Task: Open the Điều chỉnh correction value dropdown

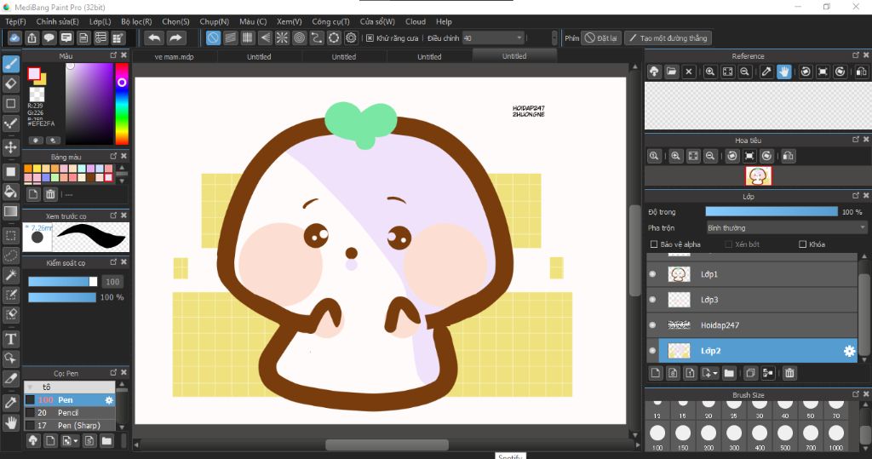Action: [x=519, y=37]
